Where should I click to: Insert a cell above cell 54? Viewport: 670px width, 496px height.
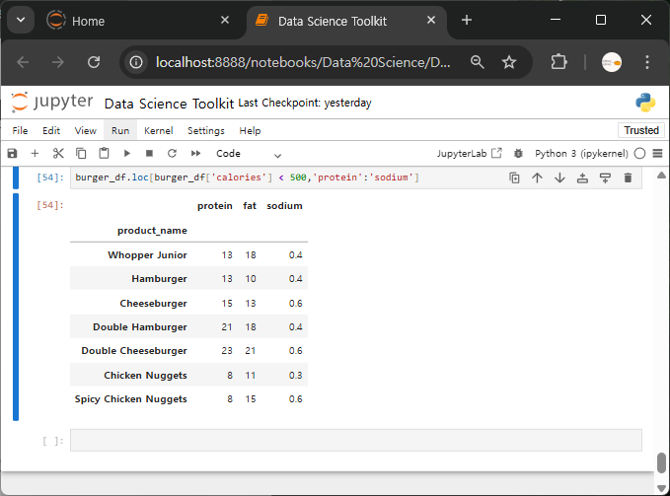(582, 177)
